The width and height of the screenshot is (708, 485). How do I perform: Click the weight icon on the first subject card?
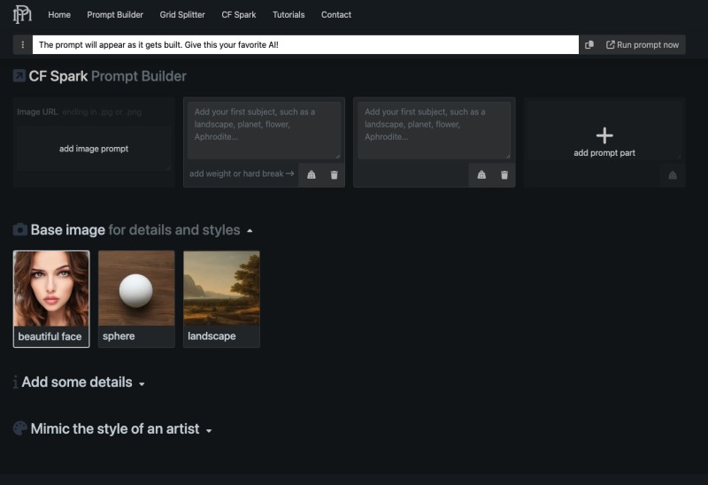point(312,174)
